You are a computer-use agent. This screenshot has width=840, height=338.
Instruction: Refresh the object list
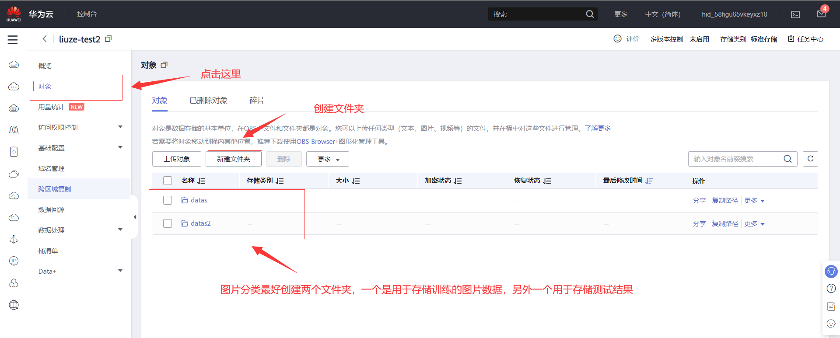pos(810,159)
